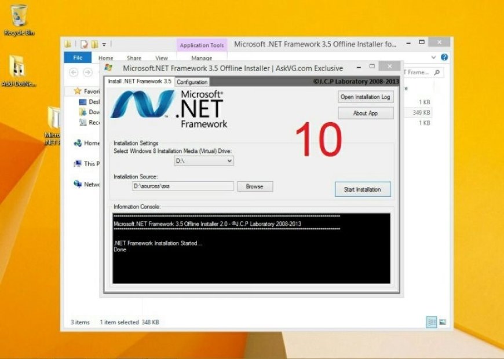Open Desktop in Explorer navigation pane

click(x=90, y=102)
